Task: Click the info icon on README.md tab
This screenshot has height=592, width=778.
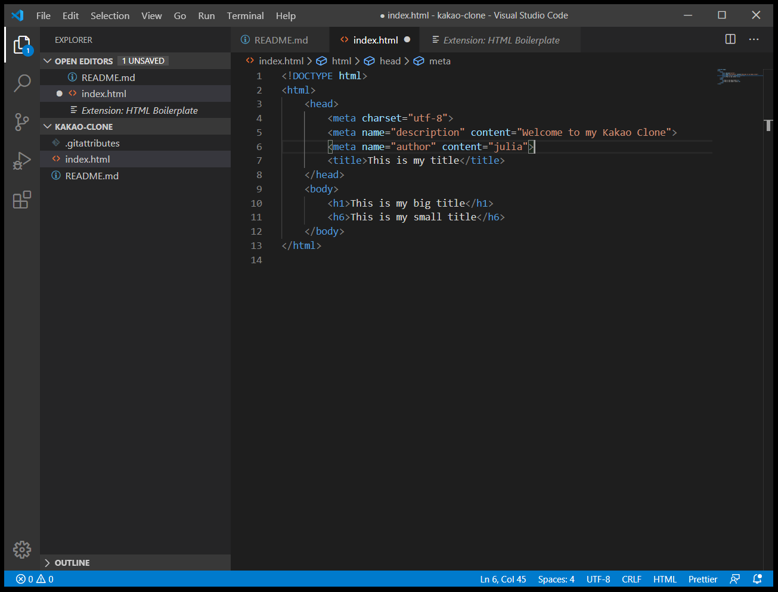Action: 245,39
